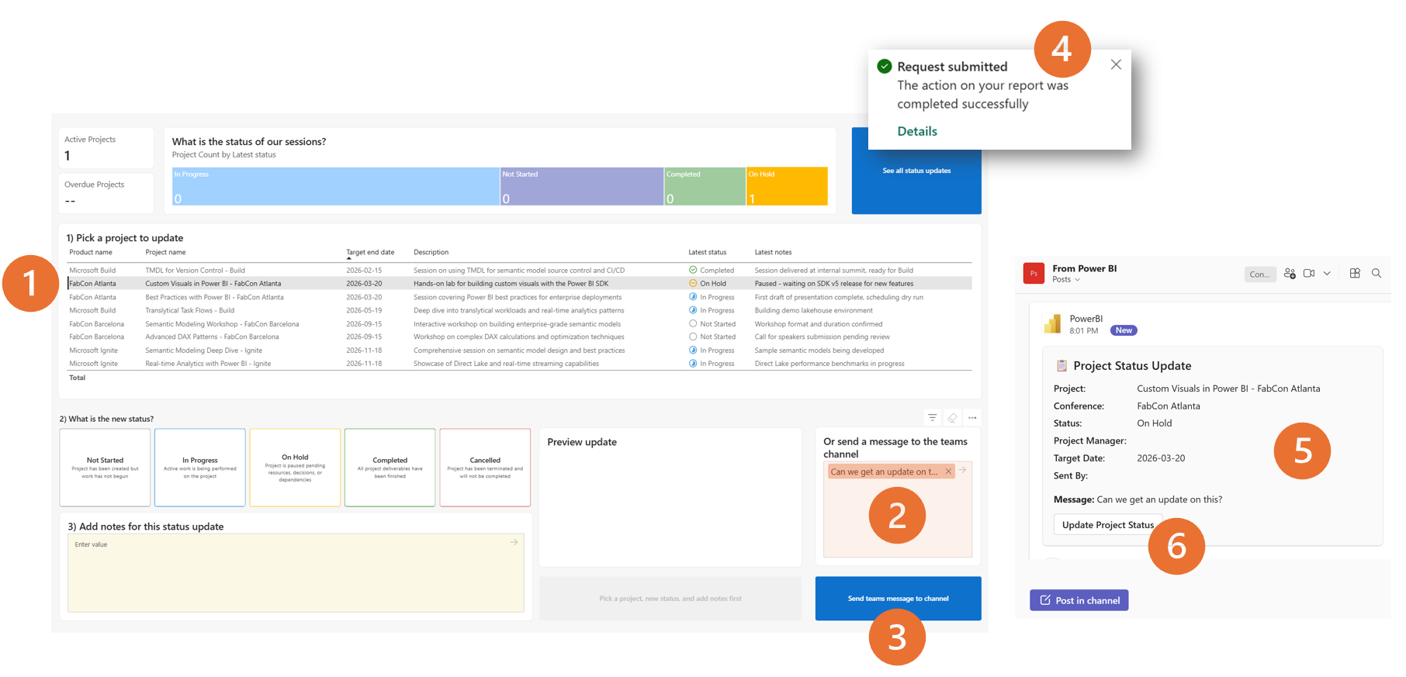1406x677 pixels.
Task: Click the Overdue Projects card
Action: tap(106, 193)
